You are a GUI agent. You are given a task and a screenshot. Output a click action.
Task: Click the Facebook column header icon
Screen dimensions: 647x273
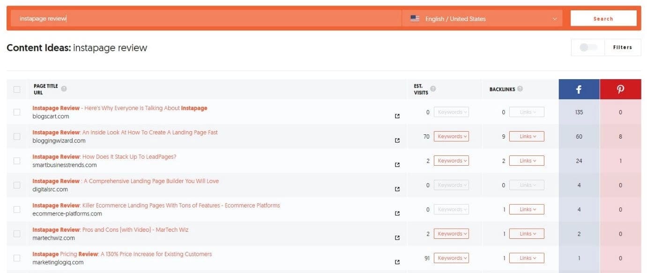coord(579,89)
